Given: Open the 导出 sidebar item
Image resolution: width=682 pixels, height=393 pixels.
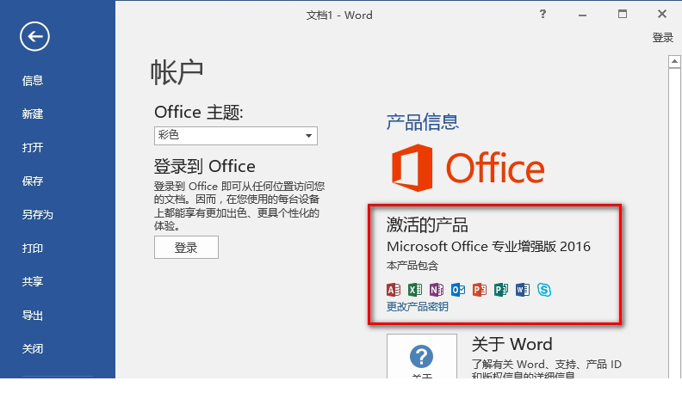Looking at the screenshot, I should click(33, 316).
